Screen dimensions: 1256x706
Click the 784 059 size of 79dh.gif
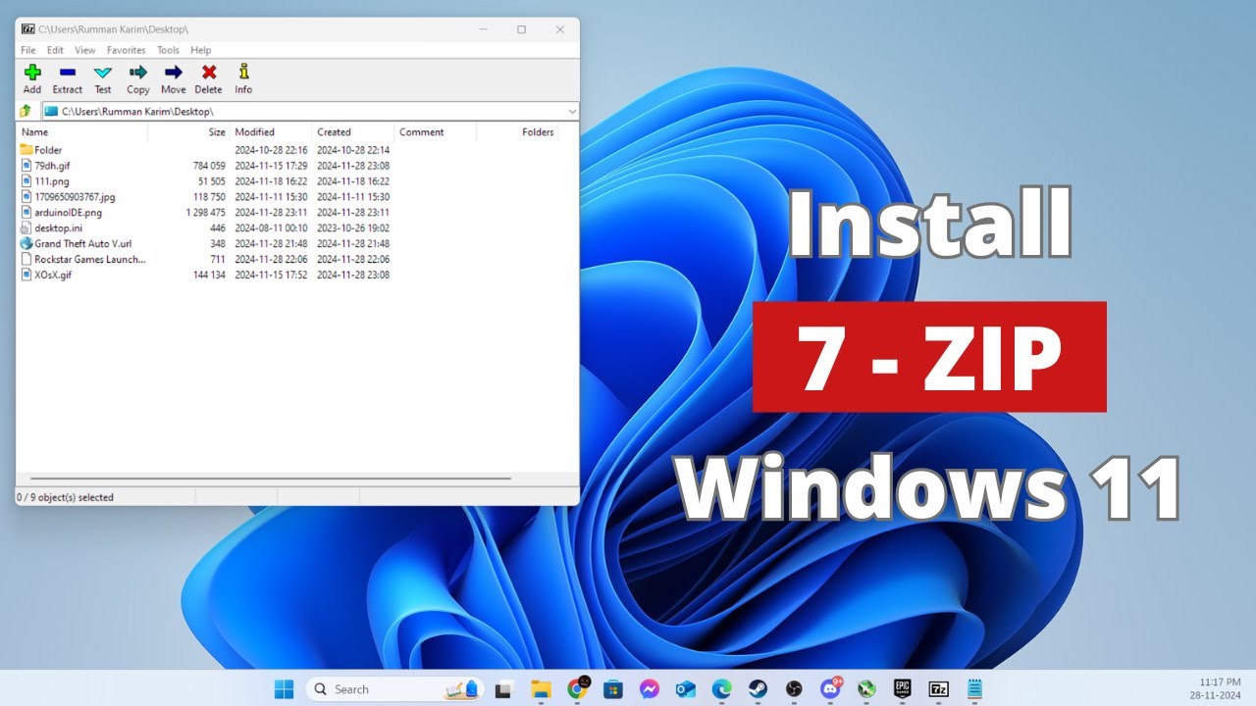[209, 166]
